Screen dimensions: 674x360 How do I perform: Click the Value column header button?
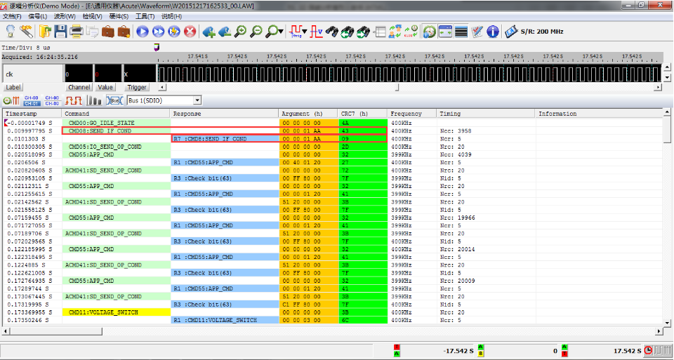tap(105, 87)
